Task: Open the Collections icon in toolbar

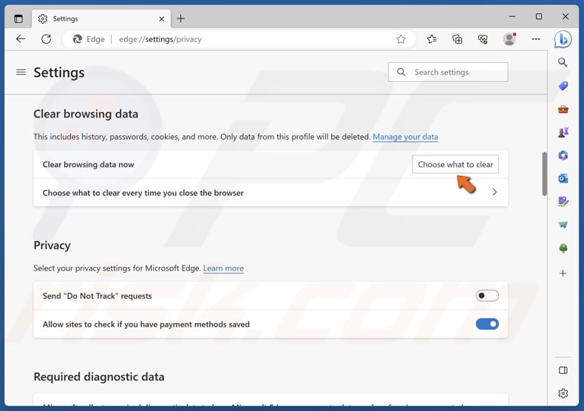Action: pyautogui.click(x=457, y=39)
